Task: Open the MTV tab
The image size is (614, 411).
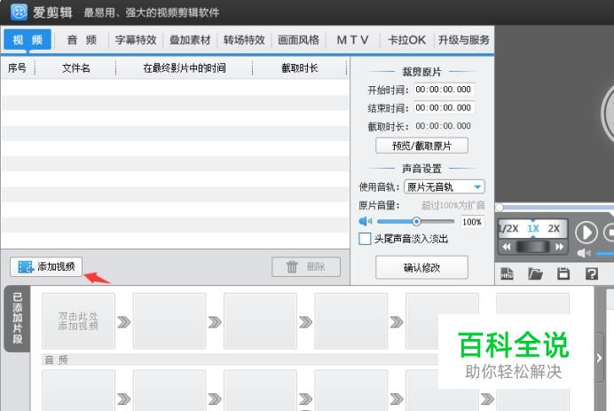Action: point(352,40)
